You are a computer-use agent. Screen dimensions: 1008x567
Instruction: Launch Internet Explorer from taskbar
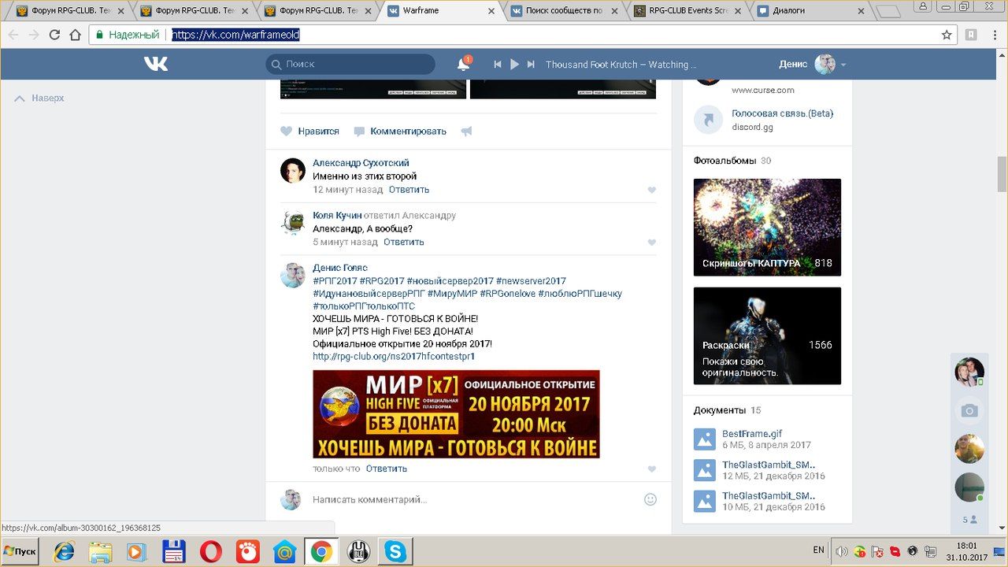click(x=64, y=551)
